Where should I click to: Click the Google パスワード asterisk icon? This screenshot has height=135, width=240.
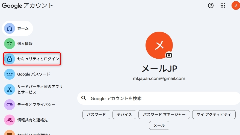point(10,74)
